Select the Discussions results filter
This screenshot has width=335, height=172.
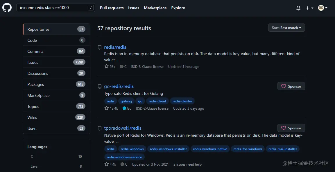pos(56,73)
